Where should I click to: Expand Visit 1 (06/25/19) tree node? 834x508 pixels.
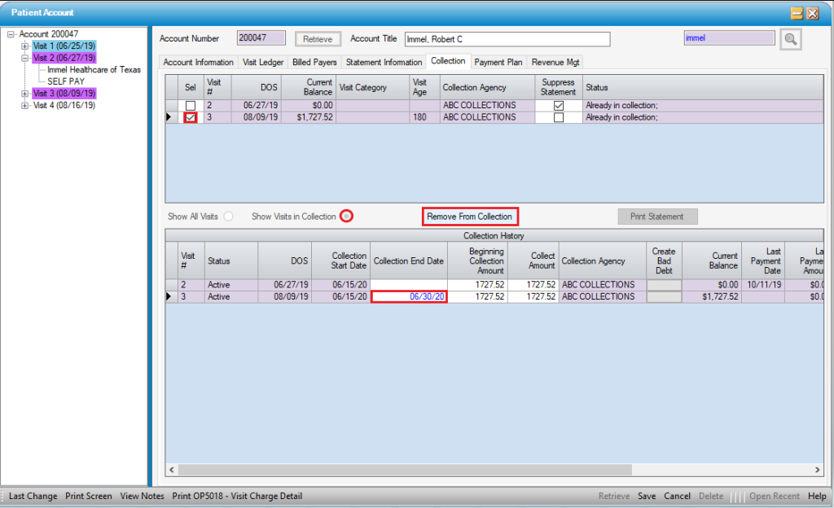[25, 46]
